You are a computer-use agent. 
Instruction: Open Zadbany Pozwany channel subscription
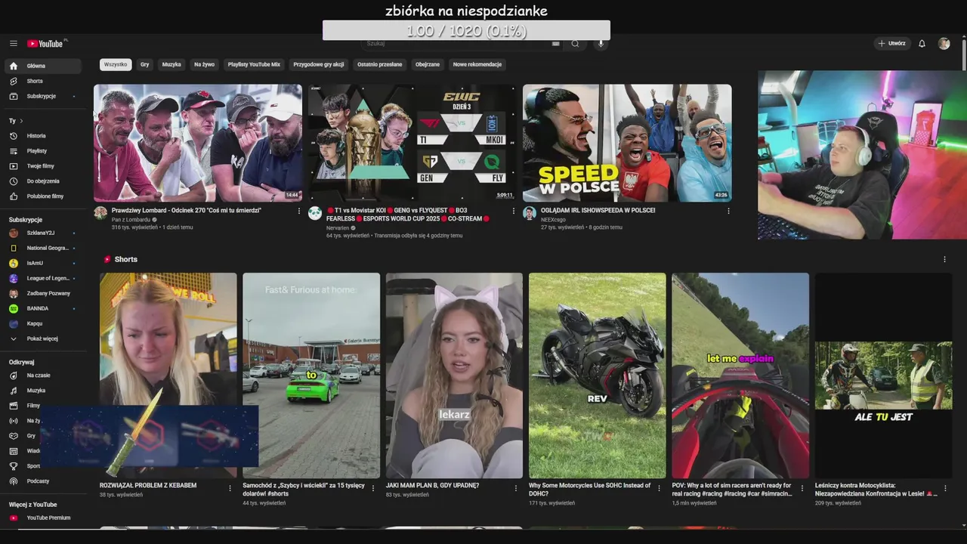[43, 293]
